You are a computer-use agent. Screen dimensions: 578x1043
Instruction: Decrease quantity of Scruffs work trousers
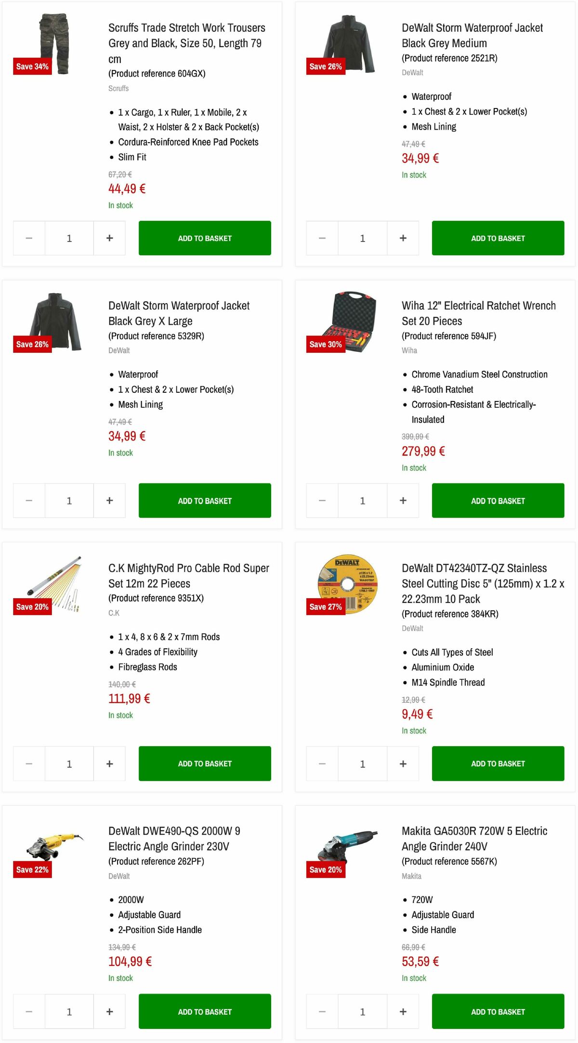click(x=28, y=238)
